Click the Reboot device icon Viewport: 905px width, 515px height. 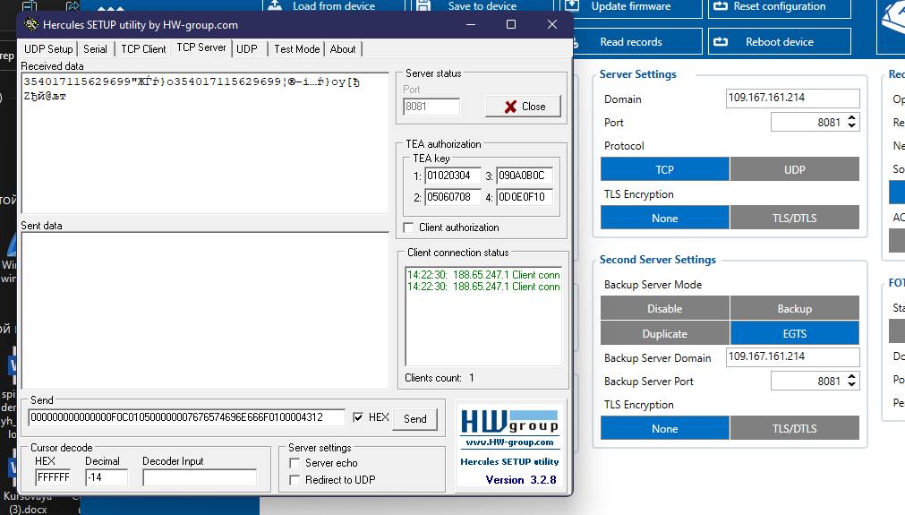point(723,42)
